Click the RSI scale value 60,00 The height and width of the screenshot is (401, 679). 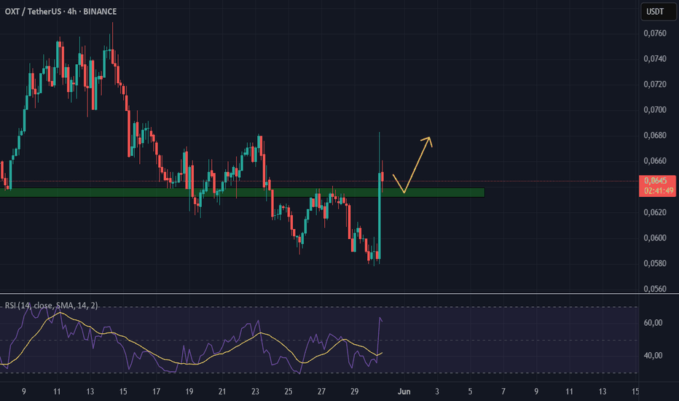click(x=653, y=322)
